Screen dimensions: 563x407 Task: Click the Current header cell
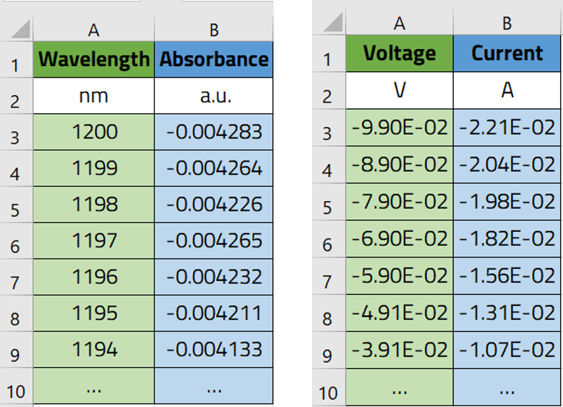coord(507,53)
